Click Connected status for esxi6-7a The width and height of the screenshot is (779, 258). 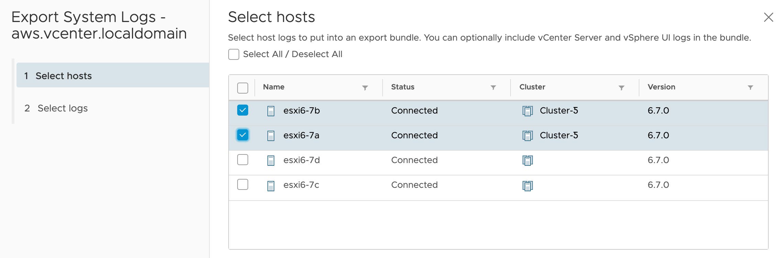pyautogui.click(x=414, y=135)
